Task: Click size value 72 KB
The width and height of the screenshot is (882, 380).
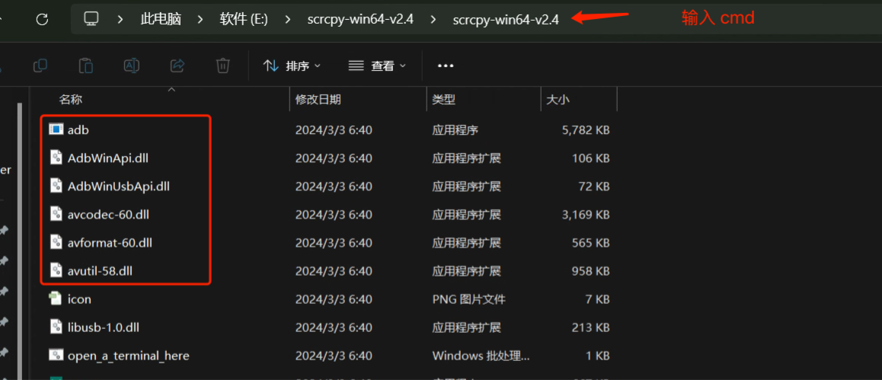Action: [594, 186]
